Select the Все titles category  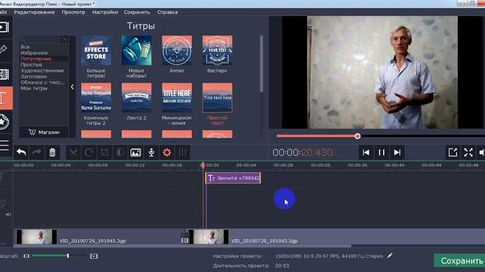tap(25, 47)
